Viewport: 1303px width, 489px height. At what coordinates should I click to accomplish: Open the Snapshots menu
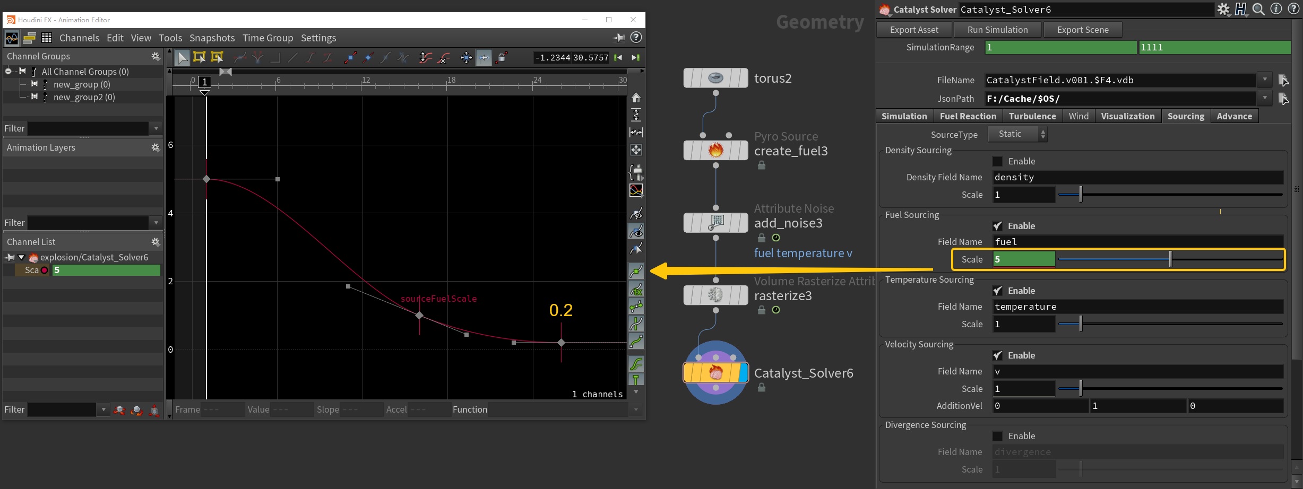click(x=212, y=38)
